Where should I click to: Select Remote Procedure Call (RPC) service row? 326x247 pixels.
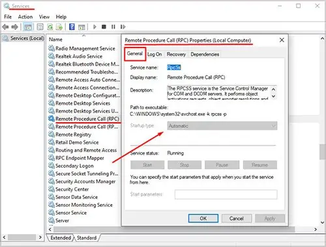84,119
